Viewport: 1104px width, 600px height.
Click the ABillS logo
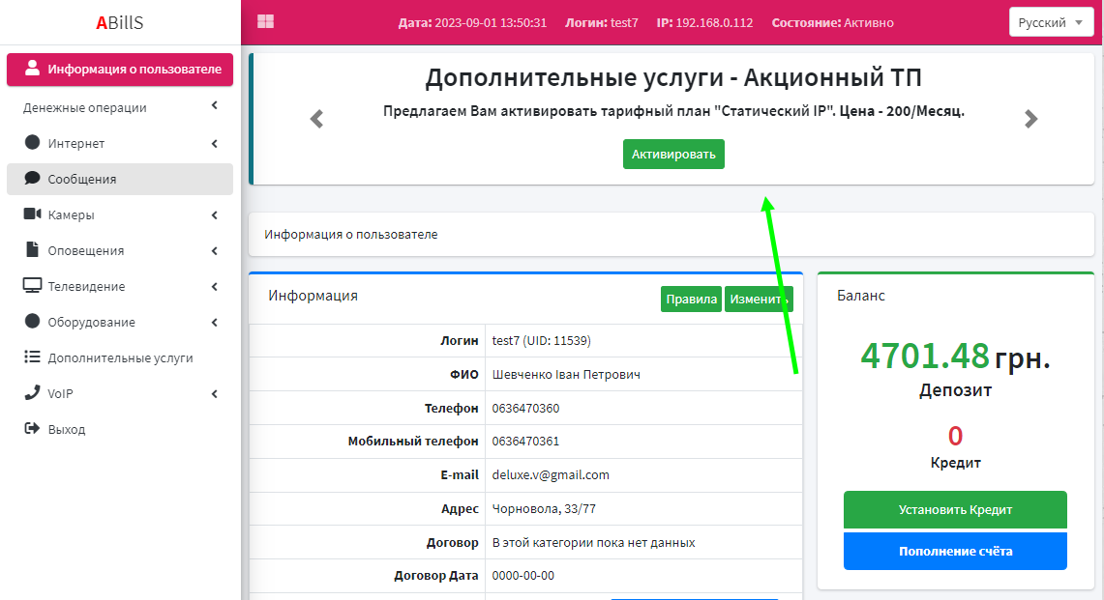tap(120, 23)
